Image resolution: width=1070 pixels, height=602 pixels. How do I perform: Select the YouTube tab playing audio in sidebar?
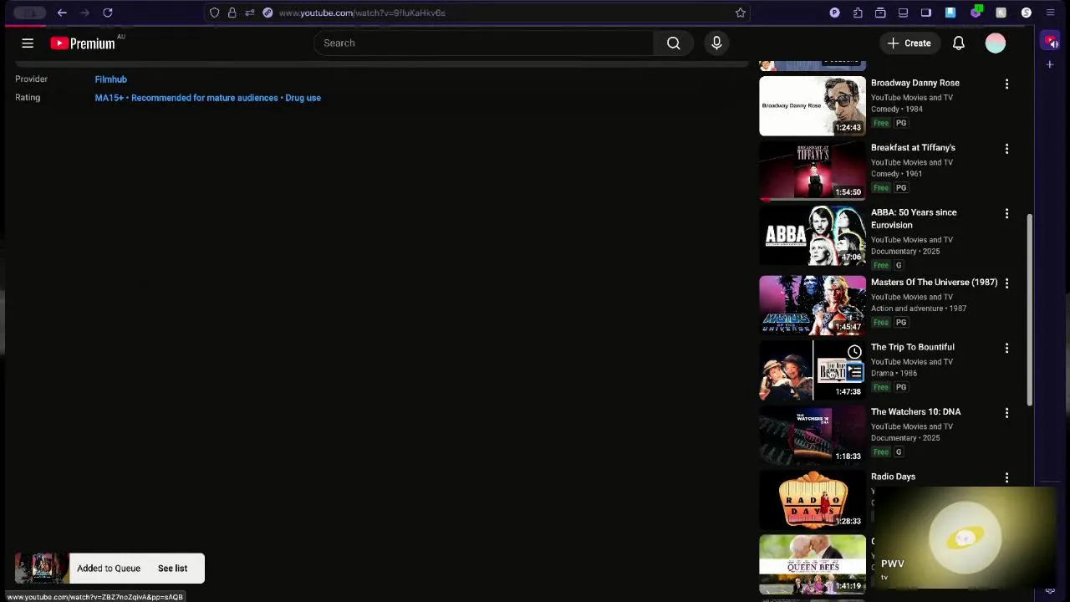pos(1050,42)
